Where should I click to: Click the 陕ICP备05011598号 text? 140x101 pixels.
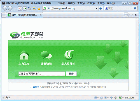point(79,83)
